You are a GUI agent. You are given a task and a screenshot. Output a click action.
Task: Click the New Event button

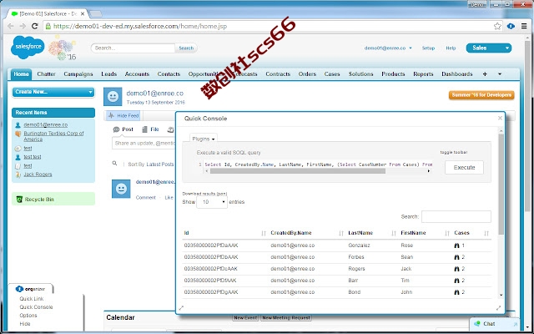245,317
